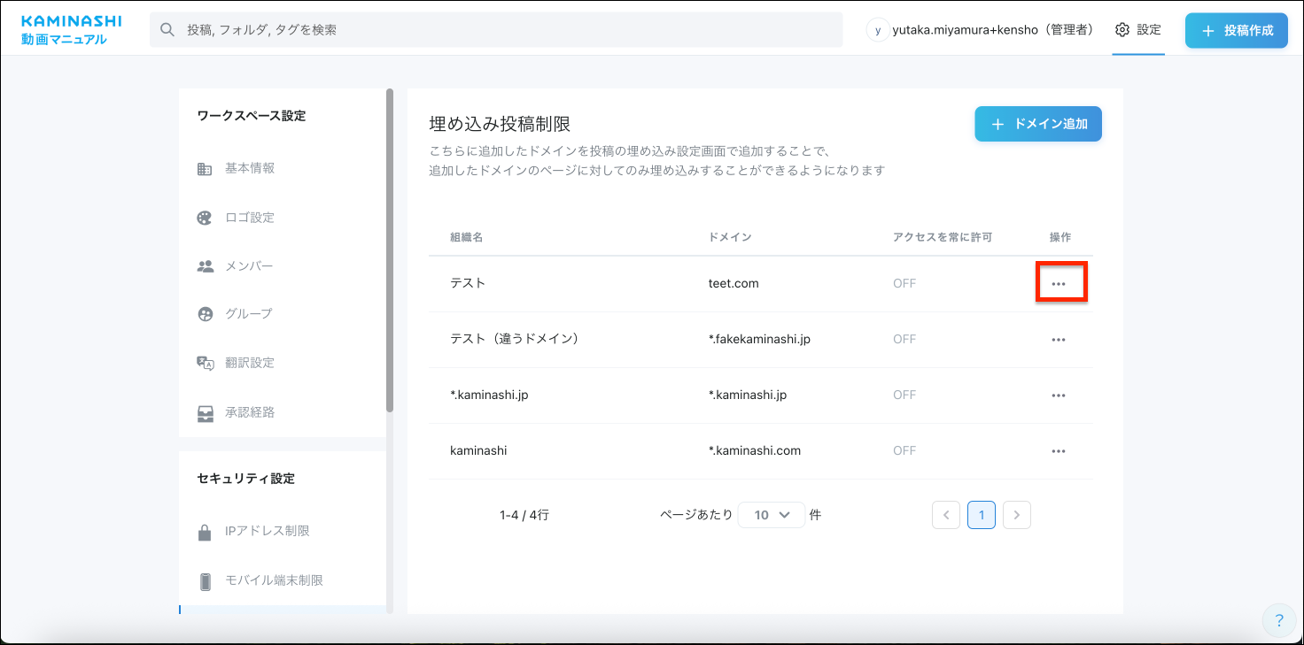
Task: Click the people icon for メンバー
Action: [205, 265]
